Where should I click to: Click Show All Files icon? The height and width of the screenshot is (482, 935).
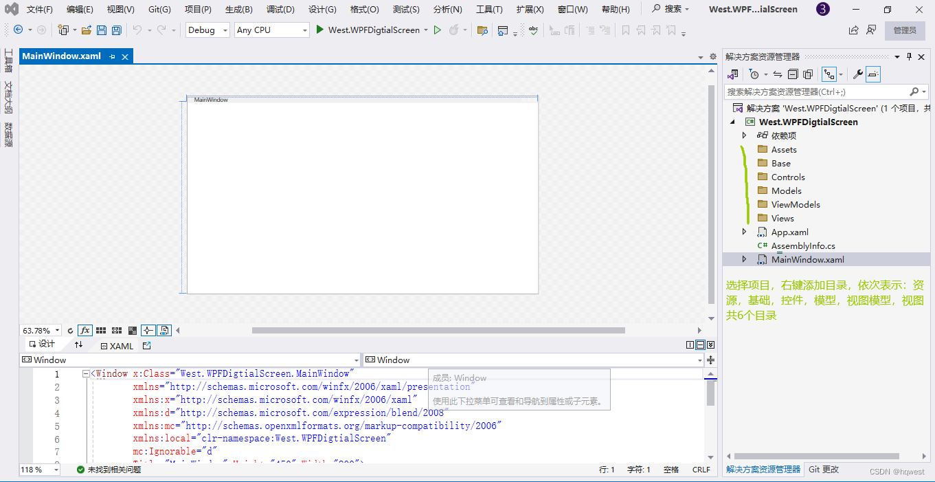[x=808, y=74]
